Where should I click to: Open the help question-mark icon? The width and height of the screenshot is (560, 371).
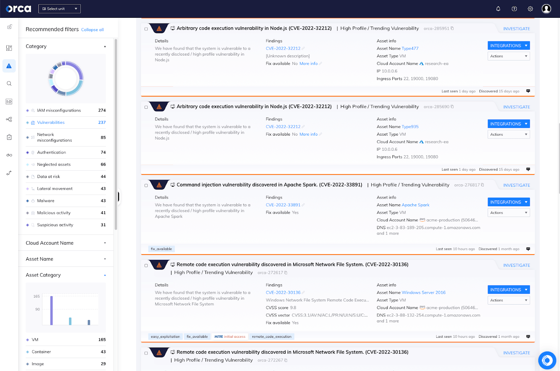[514, 9]
